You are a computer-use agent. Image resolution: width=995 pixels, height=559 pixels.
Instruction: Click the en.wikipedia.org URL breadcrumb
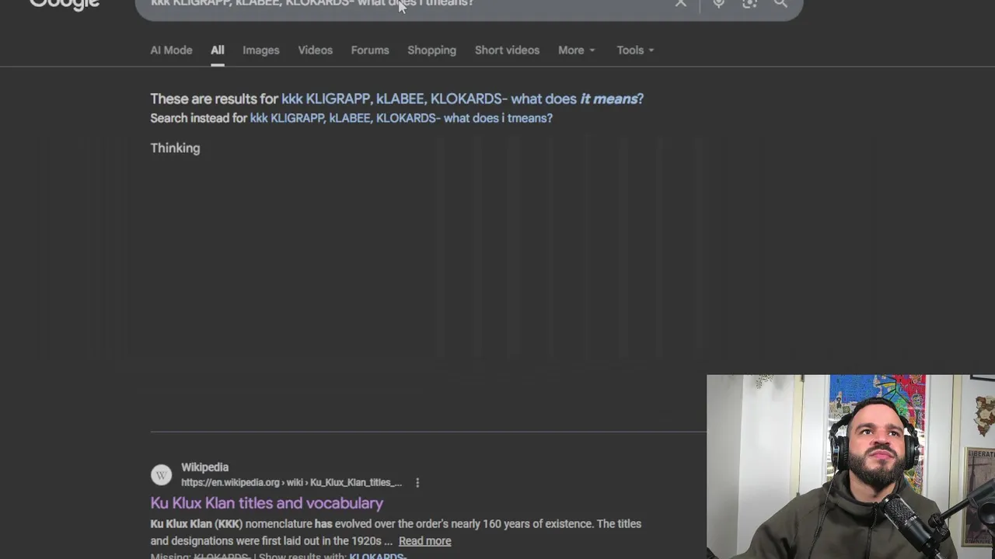pyautogui.click(x=292, y=483)
